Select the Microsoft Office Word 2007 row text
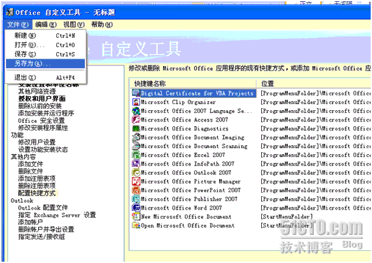The height and width of the screenshot is (263, 372). pos(181,208)
